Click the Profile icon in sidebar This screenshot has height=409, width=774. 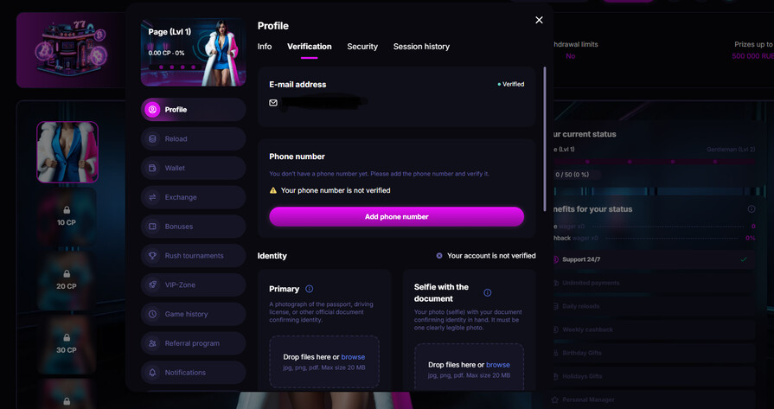click(153, 110)
